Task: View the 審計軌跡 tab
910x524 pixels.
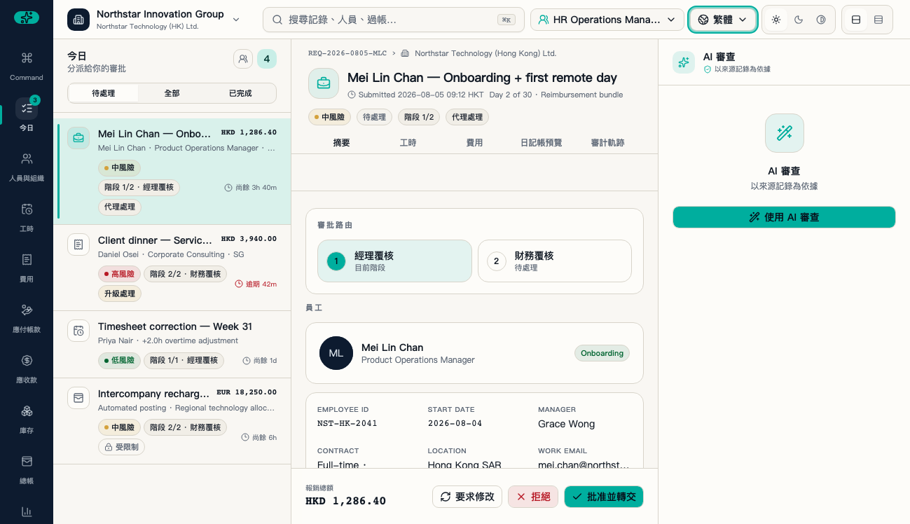Action: point(607,143)
